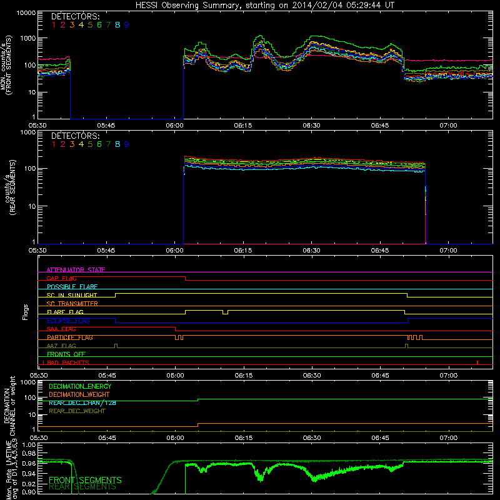Select blue detector 9 in front segments legend
The image size is (500, 500).
click(127, 25)
